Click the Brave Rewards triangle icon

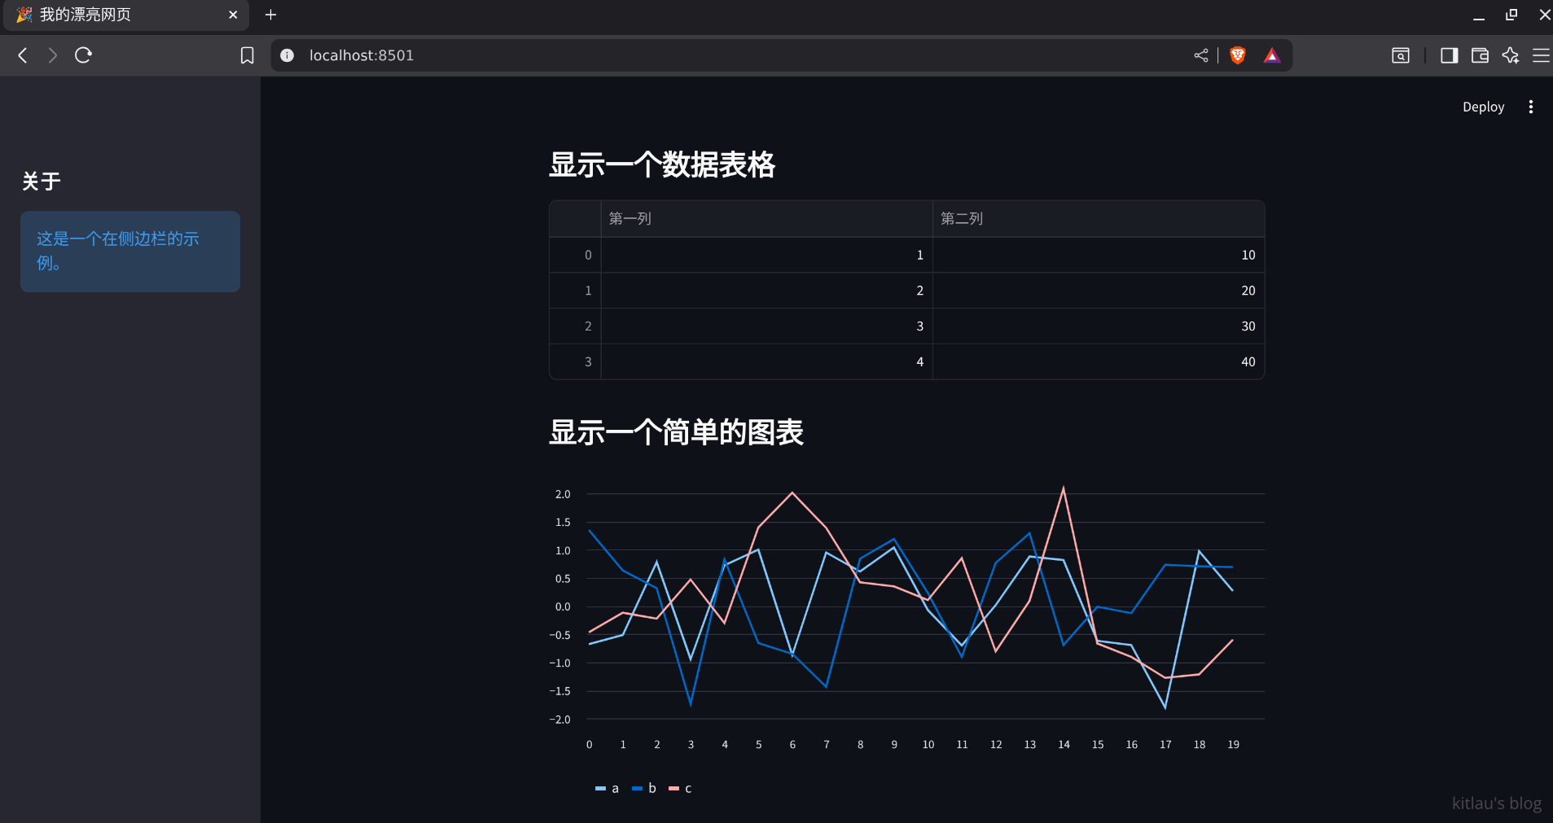1271,55
